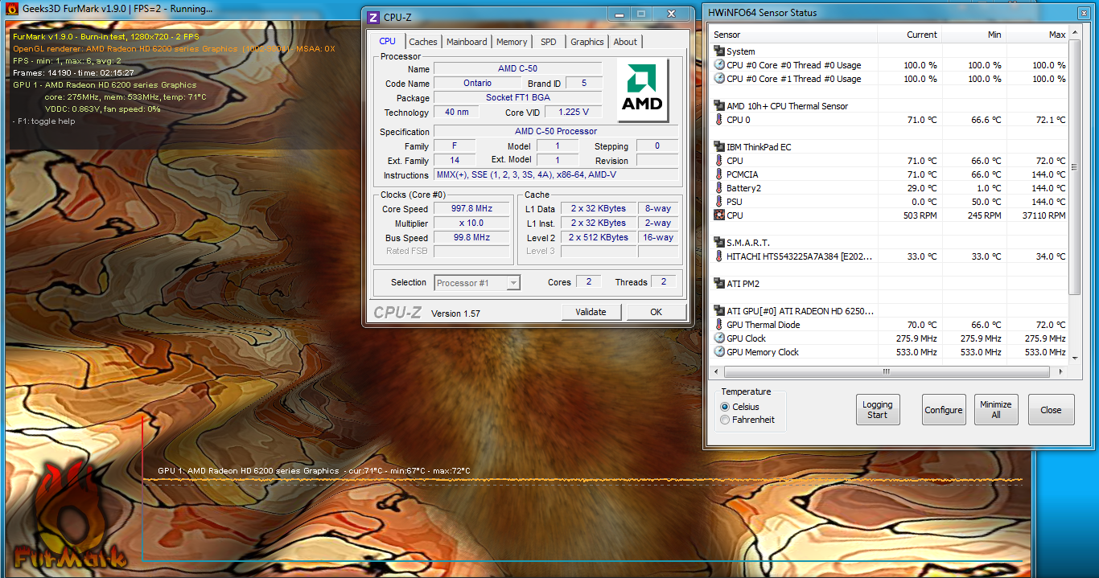Click the "1.225 V" Core VID field
This screenshot has height=578, width=1099.
click(x=573, y=113)
